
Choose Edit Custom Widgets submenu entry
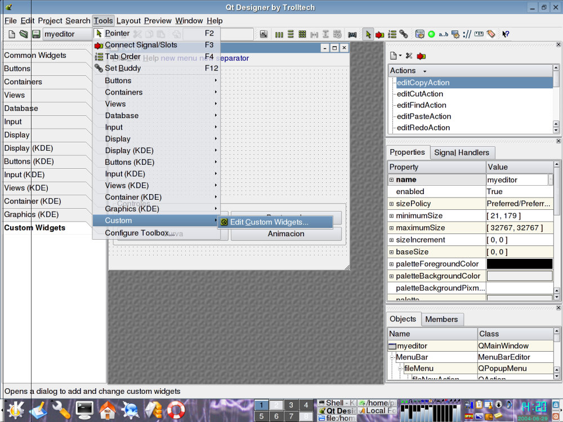pos(275,222)
